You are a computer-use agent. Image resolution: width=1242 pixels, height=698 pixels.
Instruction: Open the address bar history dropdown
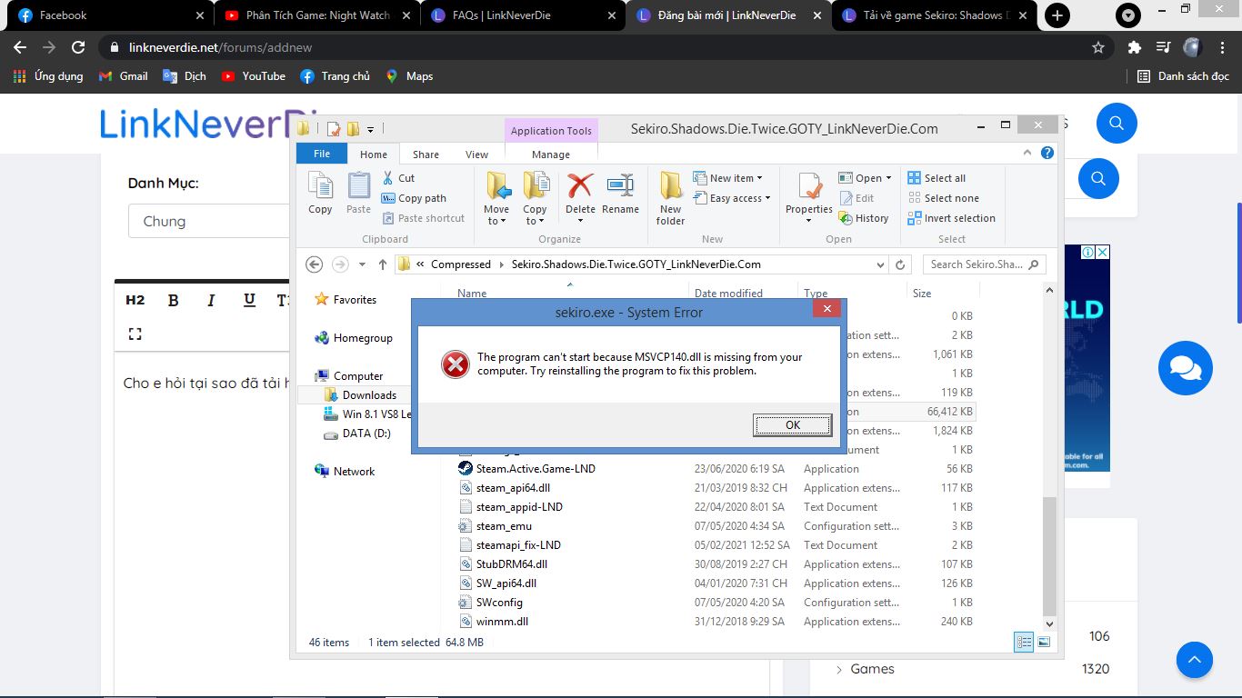point(880,264)
